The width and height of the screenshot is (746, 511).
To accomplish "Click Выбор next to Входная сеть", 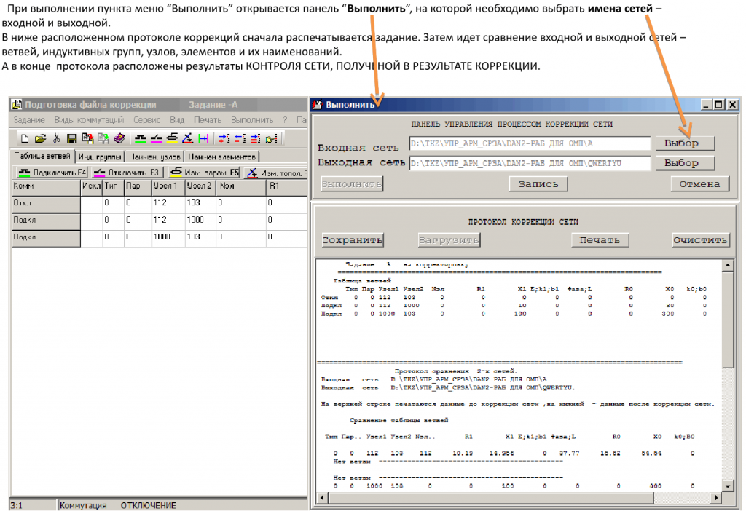I will [684, 143].
